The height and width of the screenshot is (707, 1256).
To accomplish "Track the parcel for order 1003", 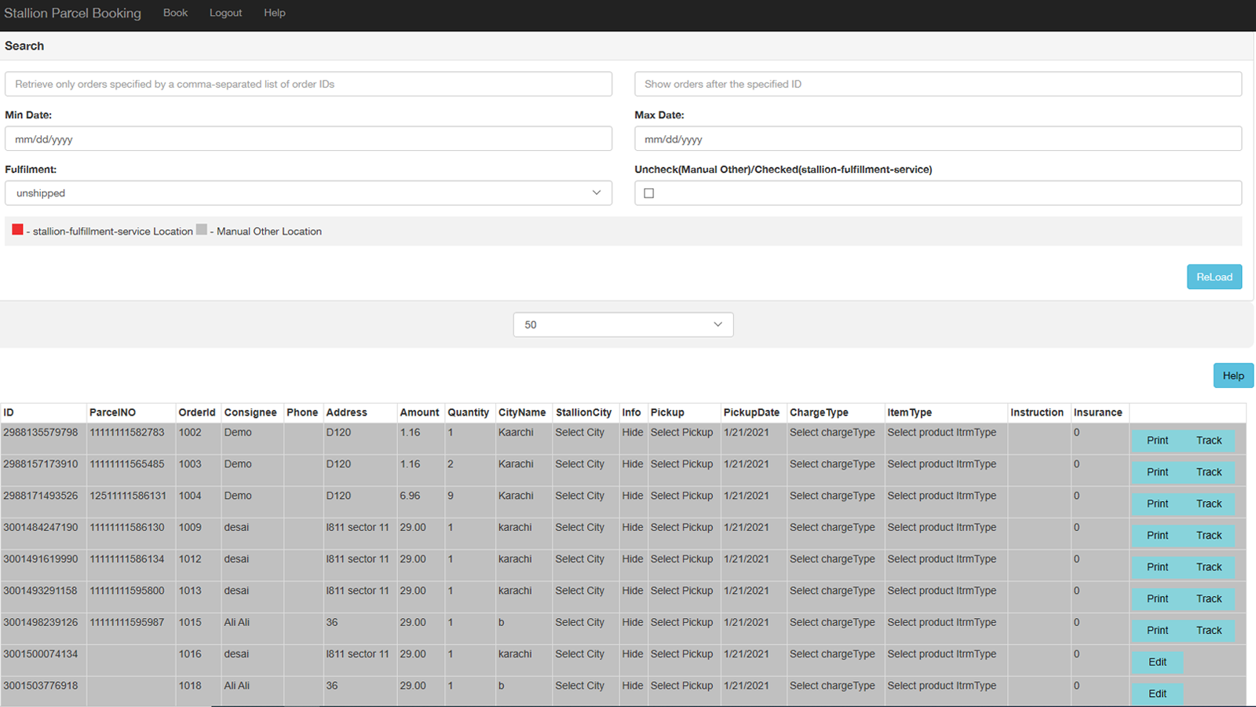I will point(1209,472).
